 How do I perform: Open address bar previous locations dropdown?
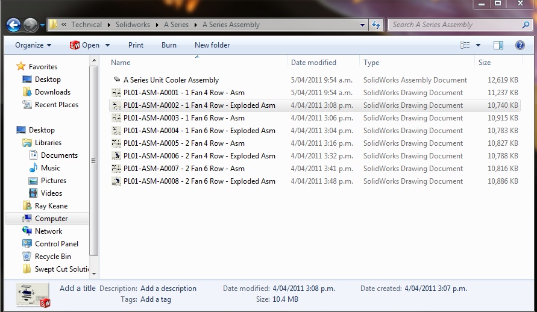coord(362,25)
